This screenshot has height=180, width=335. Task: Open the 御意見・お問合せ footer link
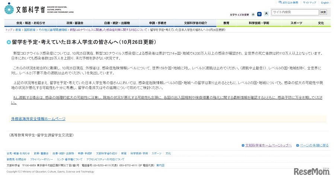pyautogui.click(x=16, y=159)
